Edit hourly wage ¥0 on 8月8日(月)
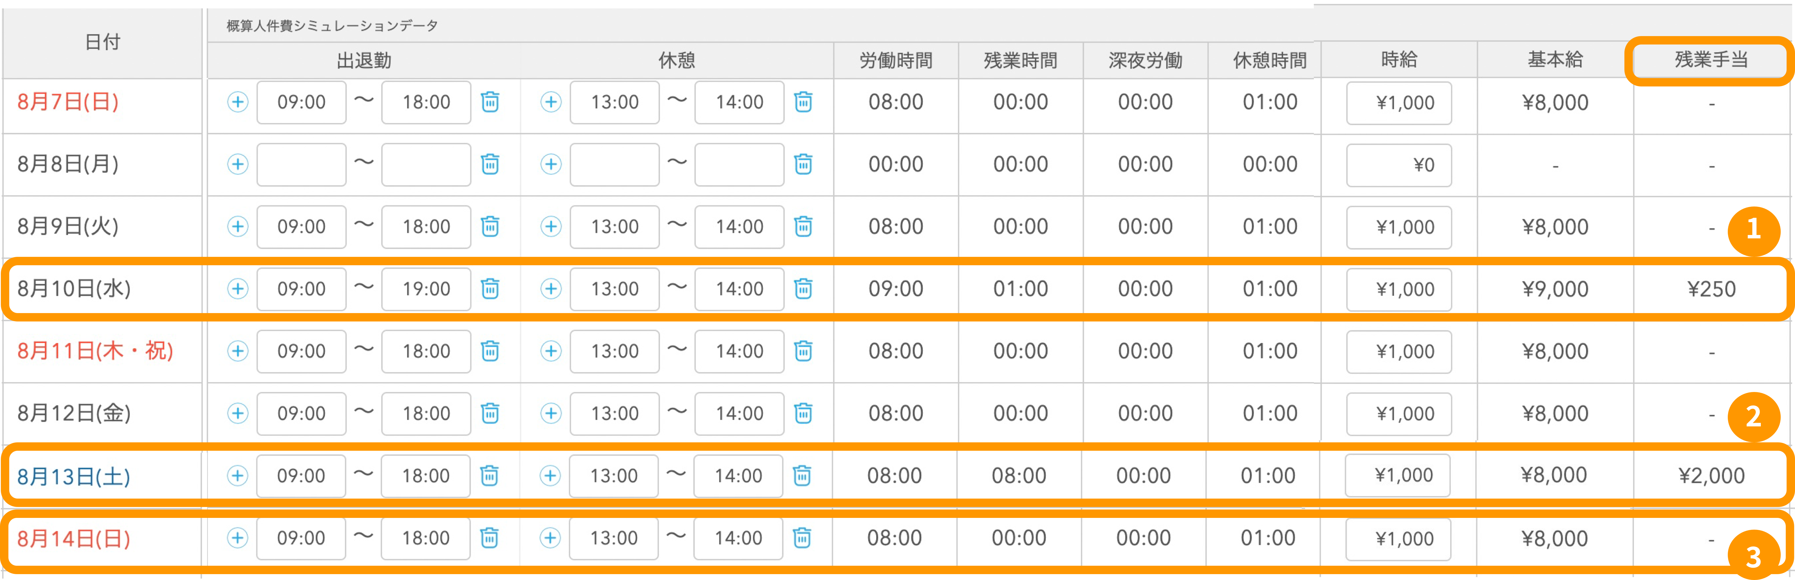Viewport: 1795px width, 580px height. tap(1399, 165)
